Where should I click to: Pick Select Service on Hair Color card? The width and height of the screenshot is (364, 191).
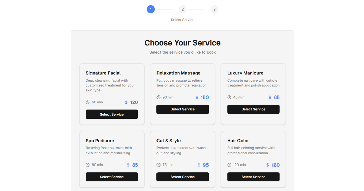253,177
